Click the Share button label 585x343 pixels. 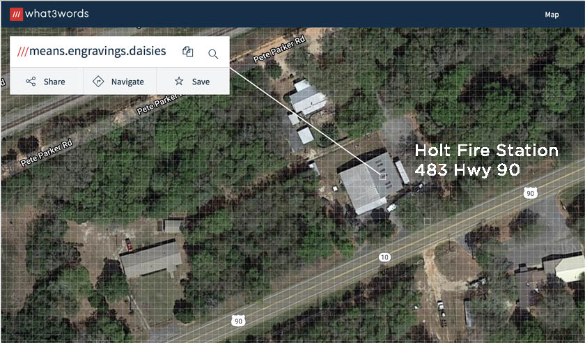click(54, 82)
